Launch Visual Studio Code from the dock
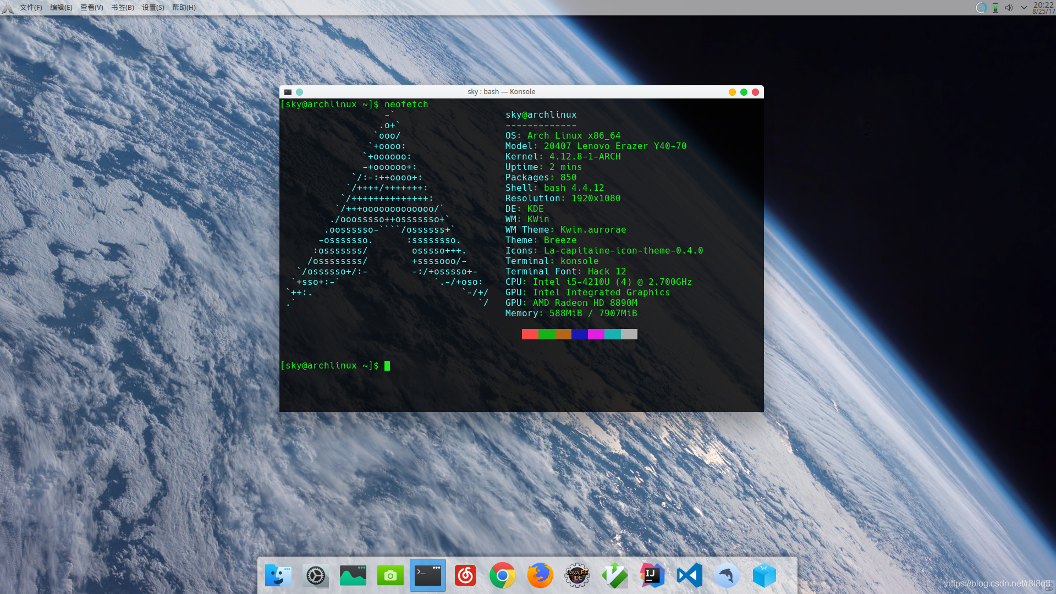Viewport: 1056px width, 594px height. 690,575
